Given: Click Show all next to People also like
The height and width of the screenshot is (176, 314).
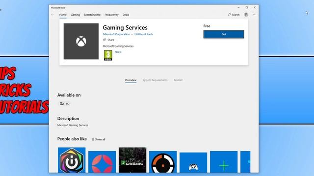Looking at the screenshot, I should coord(100,139).
